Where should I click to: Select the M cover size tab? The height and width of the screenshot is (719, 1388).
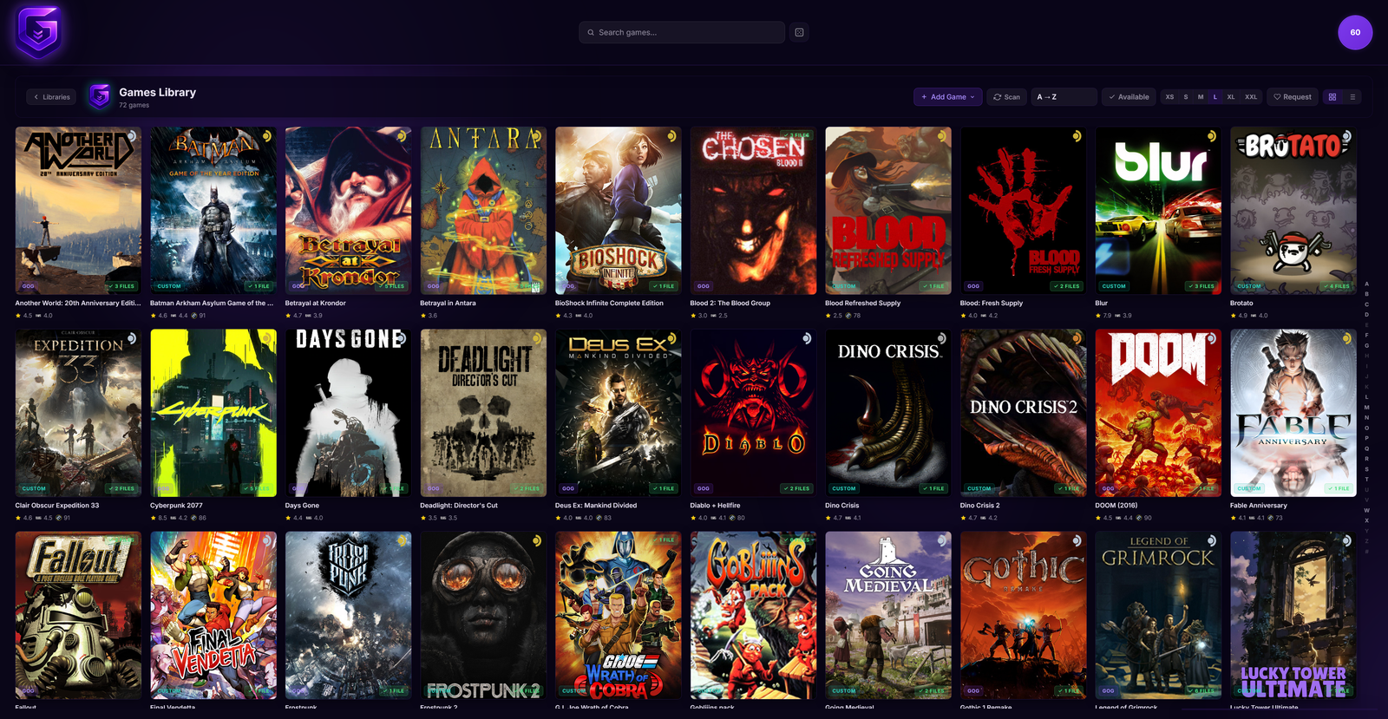point(1201,97)
